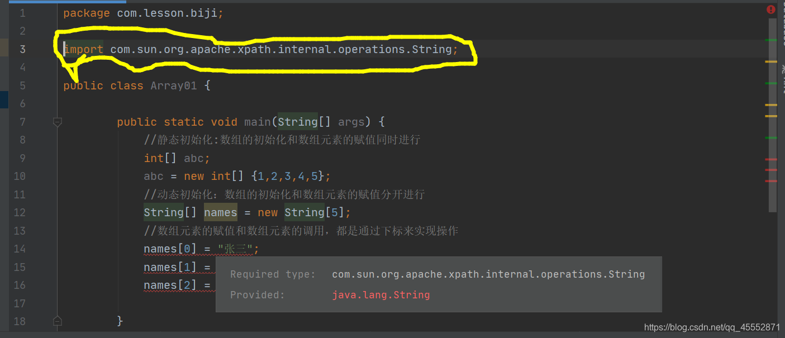Image resolution: width=785 pixels, height=338 pixels.
Task: Click the red java.lang.String text in the tooltip
Action: [380, 294]
